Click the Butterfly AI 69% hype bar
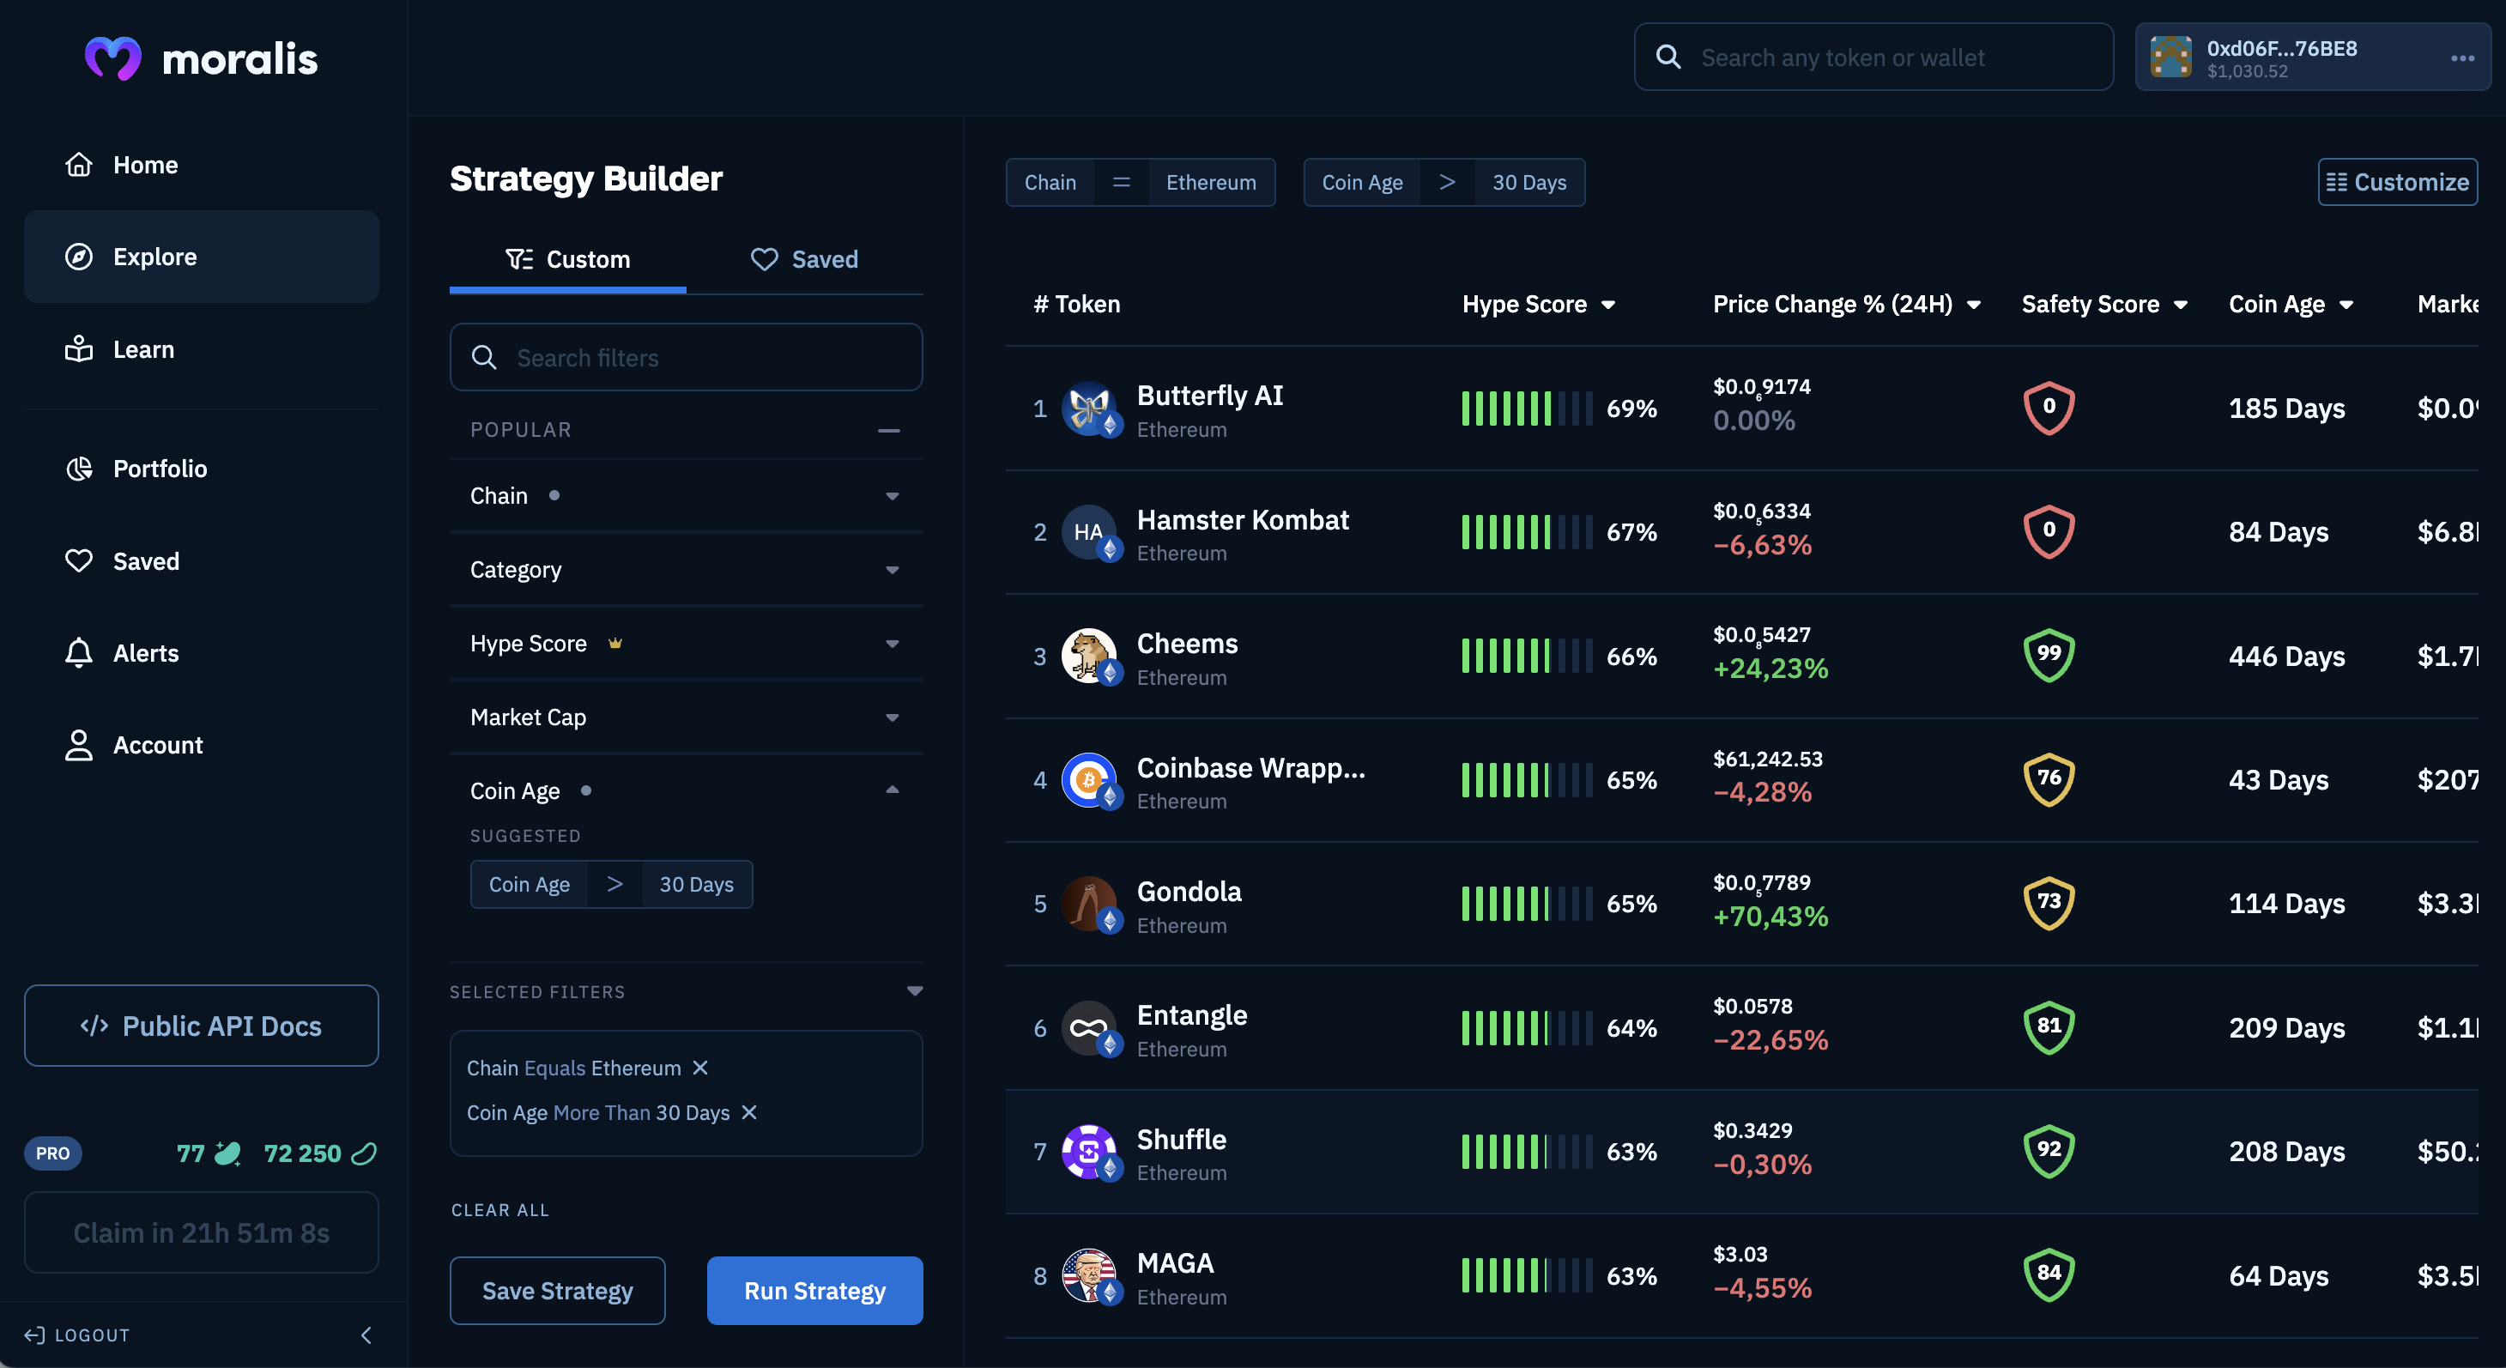2506x1368 pixels. pyautogui.click(x=1528, y=408)
